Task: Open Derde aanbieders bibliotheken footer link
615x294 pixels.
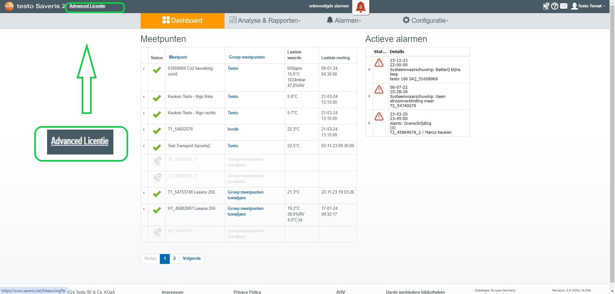Action: point(415,292)
